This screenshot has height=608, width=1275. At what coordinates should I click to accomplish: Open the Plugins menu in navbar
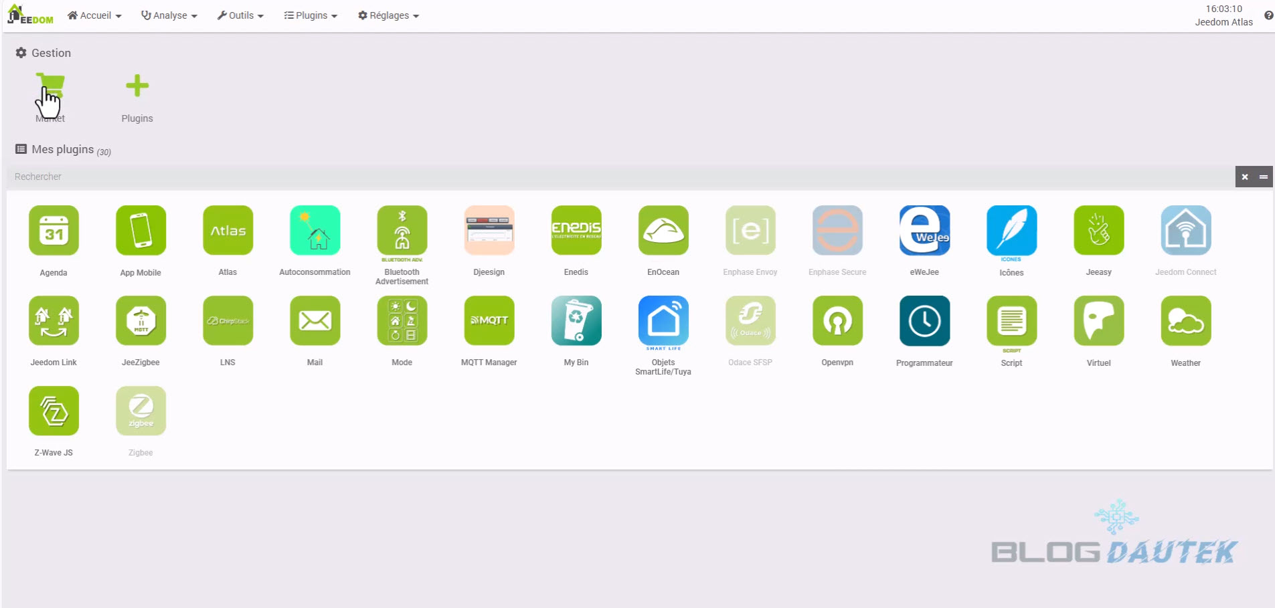pyautogui.click(x=311, y=15)
